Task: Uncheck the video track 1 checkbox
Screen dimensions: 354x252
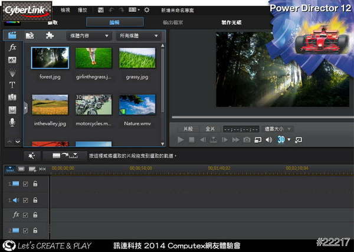Action: 25,184
